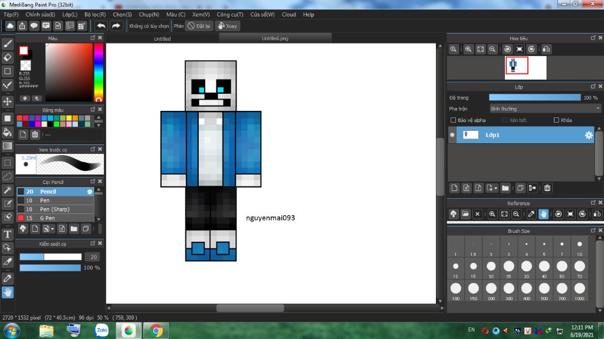Click the brush size value field showing 20
Image resolution: width=604 pixels, height=339 pixels.
[x=94, y=256]
